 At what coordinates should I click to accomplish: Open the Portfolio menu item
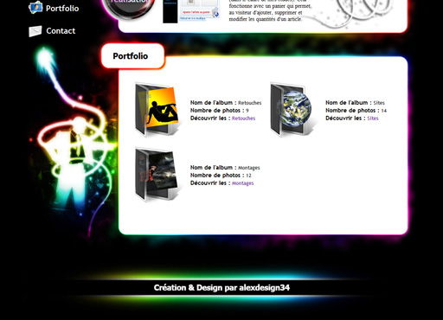[x=62, y=9]
